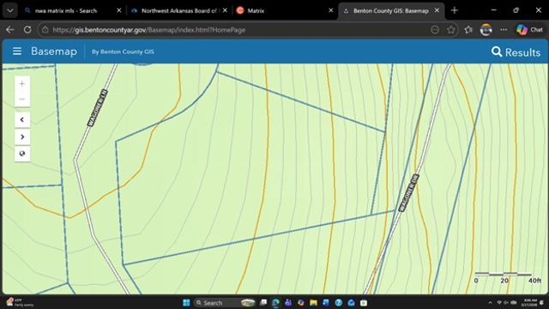Select Benton County GIS Basemap tab

[390, 11]
